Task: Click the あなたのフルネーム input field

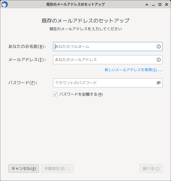Action: click(108, 47)
